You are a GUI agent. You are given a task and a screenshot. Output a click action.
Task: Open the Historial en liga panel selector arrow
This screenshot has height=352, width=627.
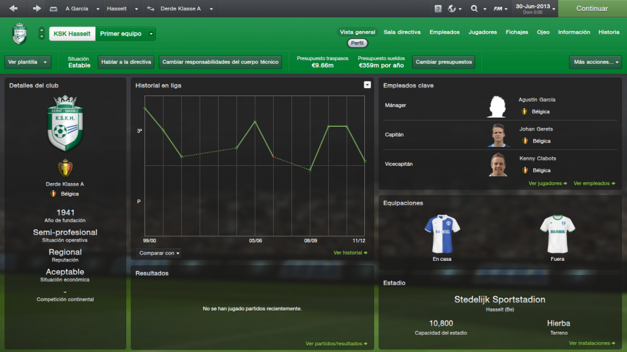click(x=367, y=85)
